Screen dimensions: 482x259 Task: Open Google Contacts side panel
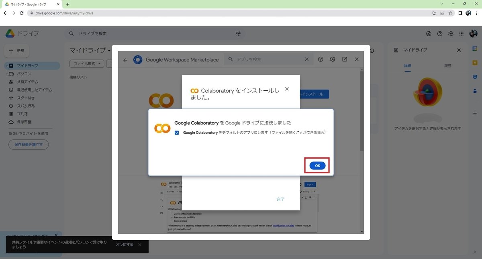[475, 91]
